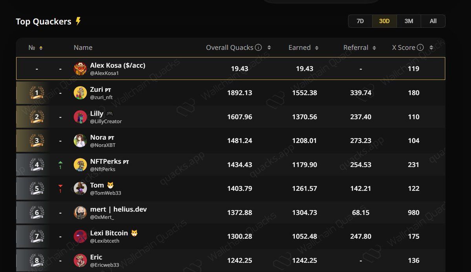Click the rank 8 laurel badge
Viewport: 471px width, 272px height.
[x=37, y=260]
